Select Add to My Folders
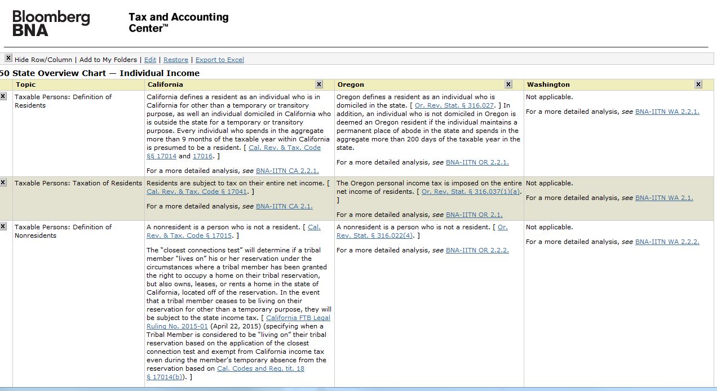The image size is (717, 391). (x=108, y=59)
